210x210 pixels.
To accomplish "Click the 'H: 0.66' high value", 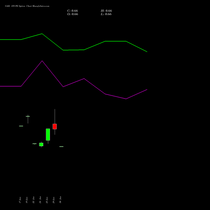I will [x=106, y=11].
